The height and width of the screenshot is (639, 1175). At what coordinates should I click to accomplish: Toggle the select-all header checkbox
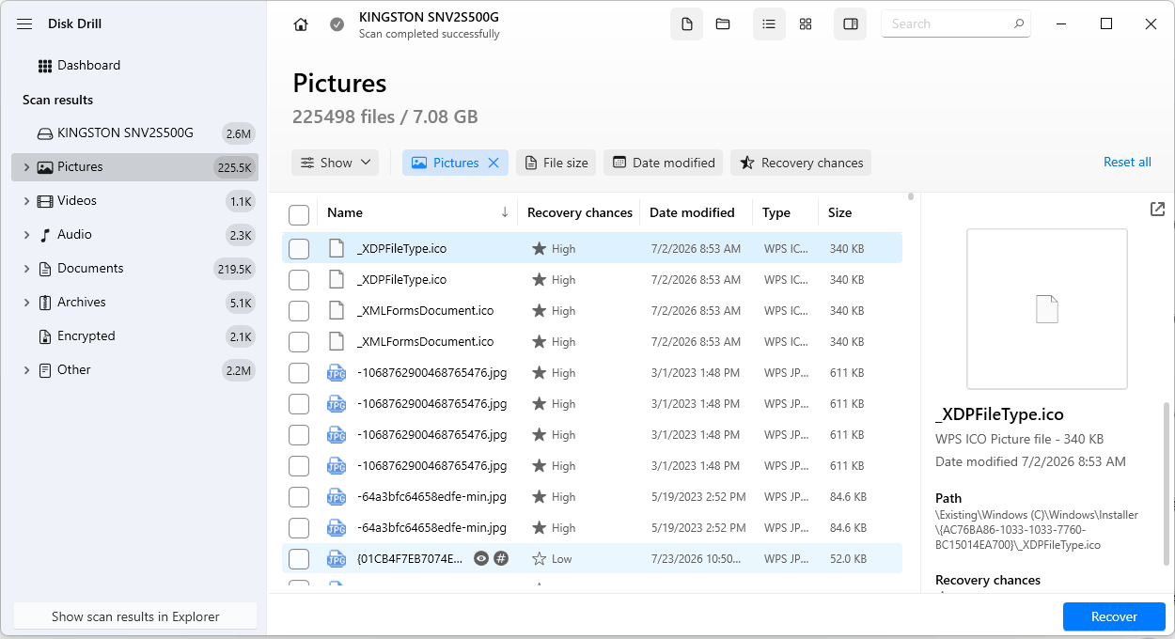(299, 215)
